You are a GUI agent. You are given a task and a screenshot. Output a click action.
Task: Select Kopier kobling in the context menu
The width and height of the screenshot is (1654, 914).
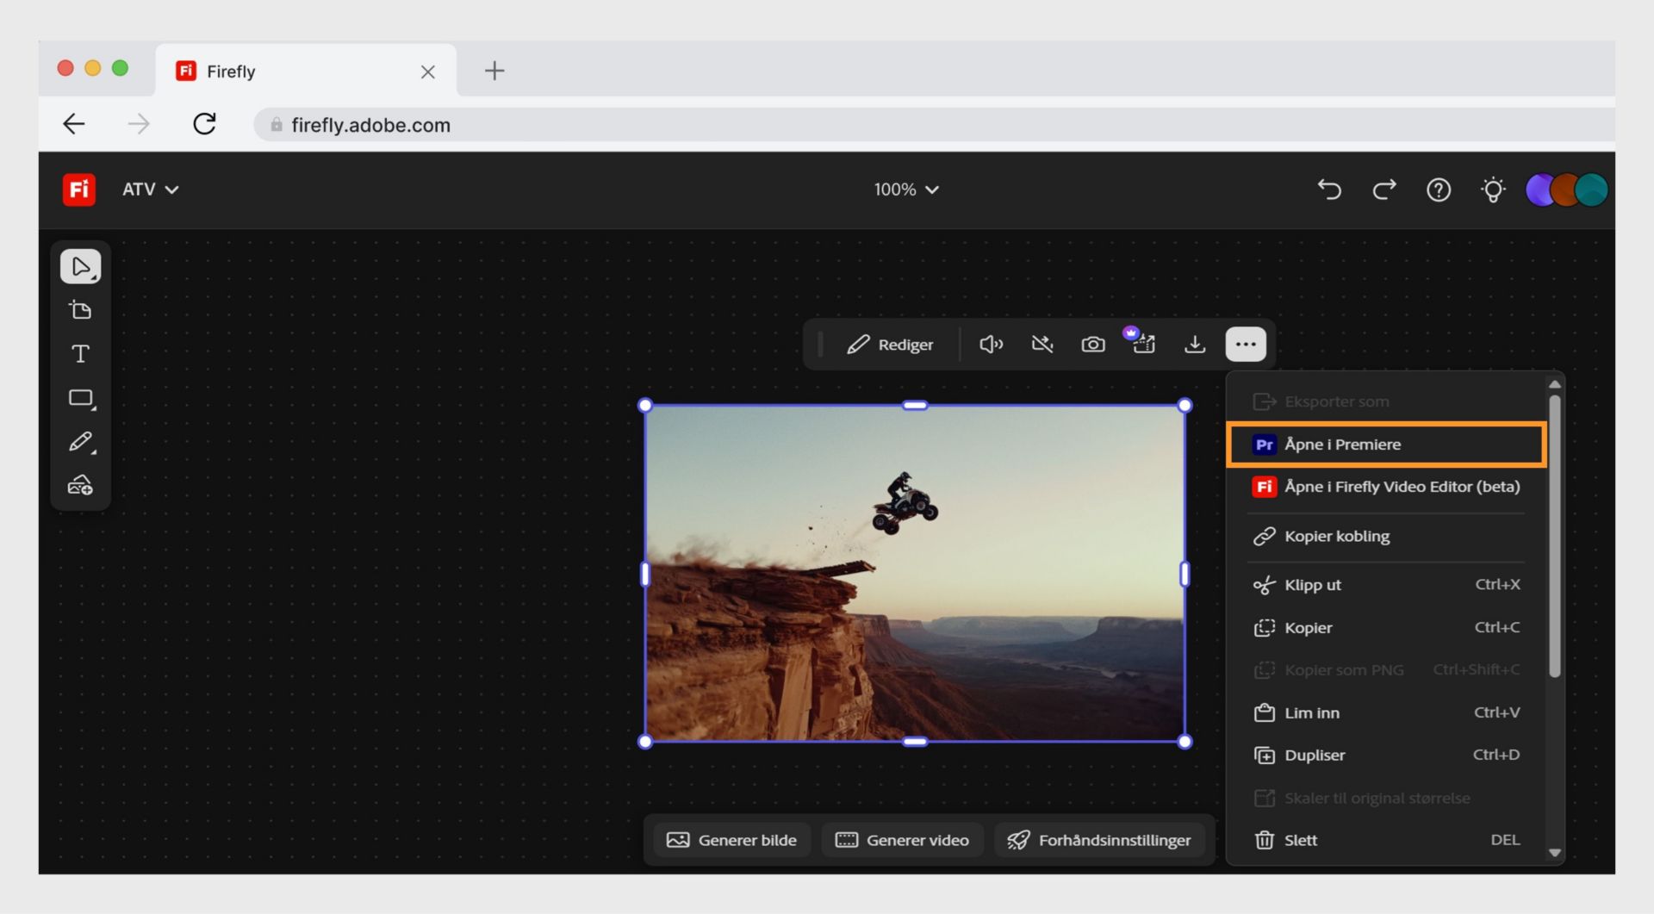pos(1336,536)
